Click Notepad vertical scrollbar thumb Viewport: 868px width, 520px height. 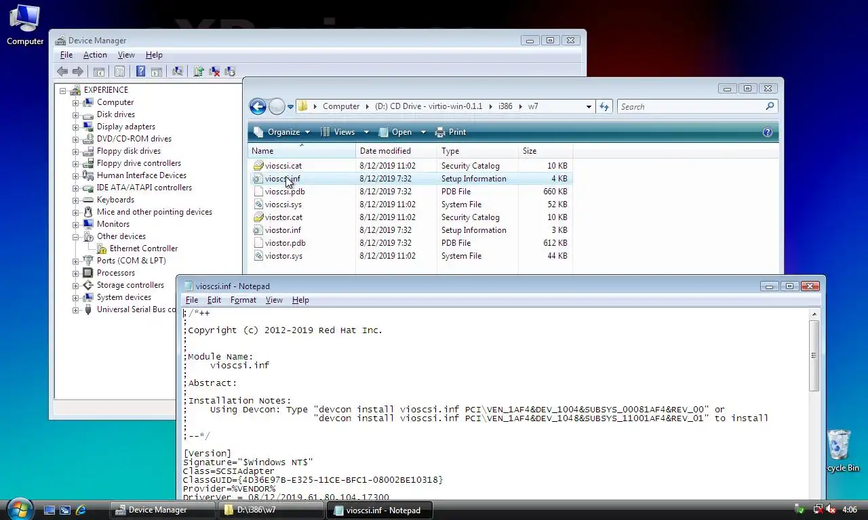[x=814, y=355]
